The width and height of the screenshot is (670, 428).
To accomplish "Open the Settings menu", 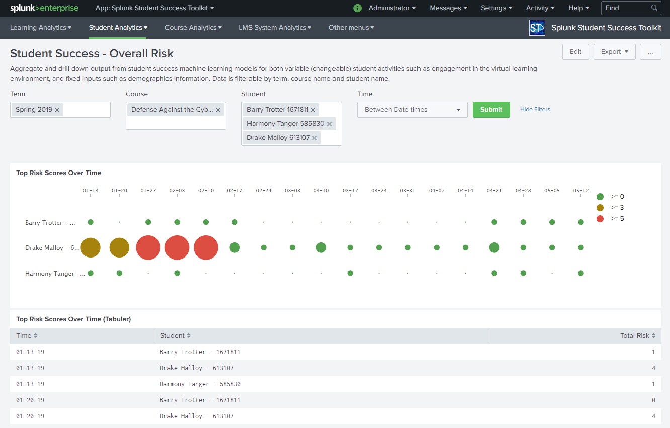I will point(496,8).
